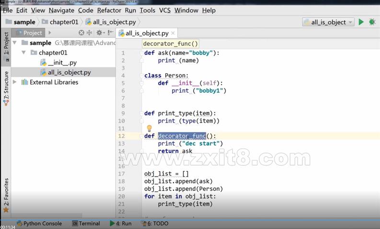Open the File menu
Viewport: 380px width, 229px height.
click(x=8, y=11)
